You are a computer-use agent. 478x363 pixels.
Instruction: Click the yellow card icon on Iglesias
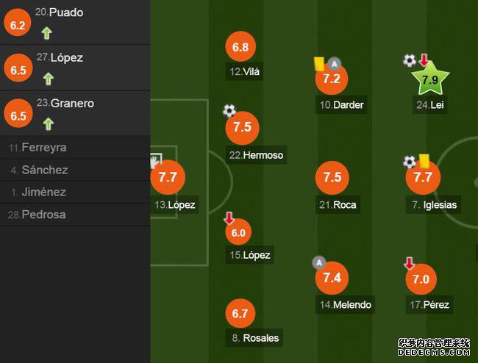(424, 161)
